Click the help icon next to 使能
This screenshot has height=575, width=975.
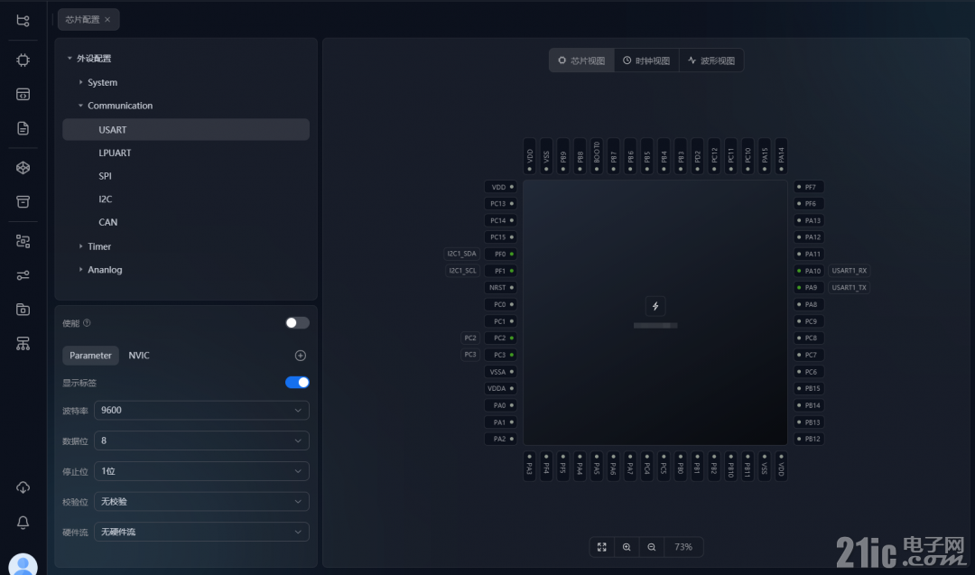click(87, 322)
